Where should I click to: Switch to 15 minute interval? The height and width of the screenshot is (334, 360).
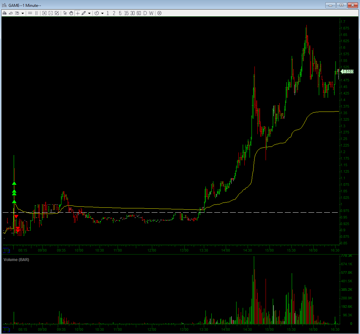click(126, 13)
